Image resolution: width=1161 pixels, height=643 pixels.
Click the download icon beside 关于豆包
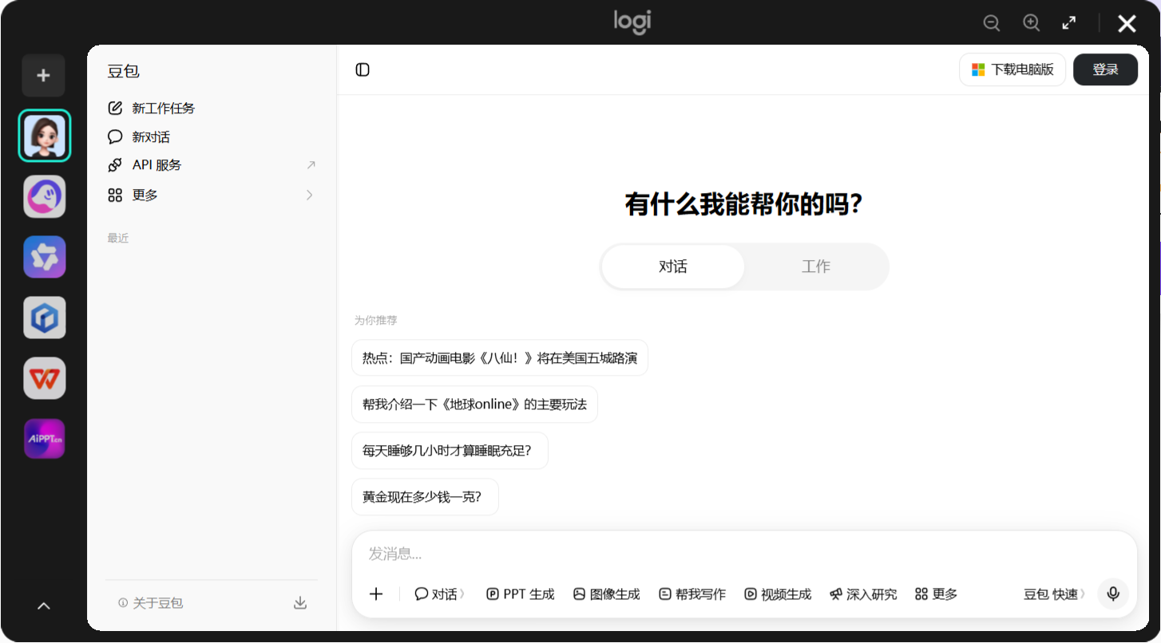coord(300,603)
